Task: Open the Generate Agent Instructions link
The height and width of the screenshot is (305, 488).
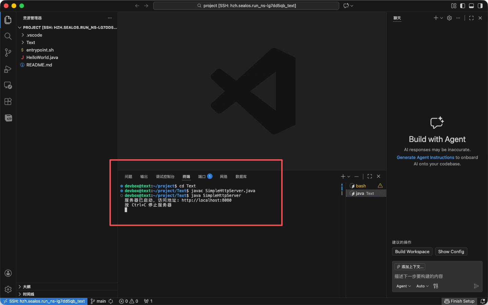Action: tap(425, 158)
